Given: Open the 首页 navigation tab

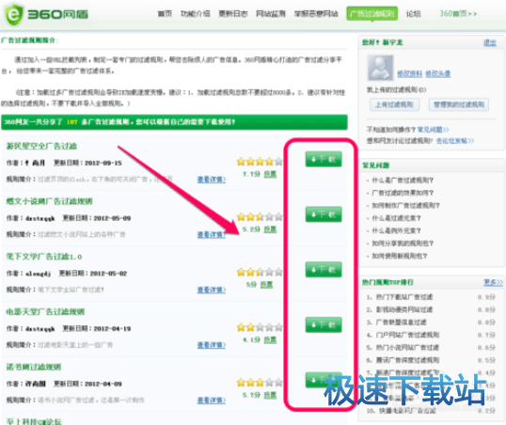Looking at the screenshot, I should click(x=165, y=13).
